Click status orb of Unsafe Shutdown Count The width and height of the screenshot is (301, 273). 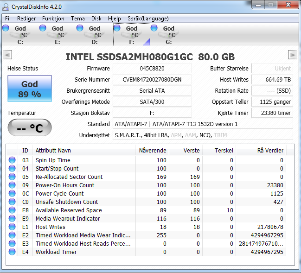[12, 202]
